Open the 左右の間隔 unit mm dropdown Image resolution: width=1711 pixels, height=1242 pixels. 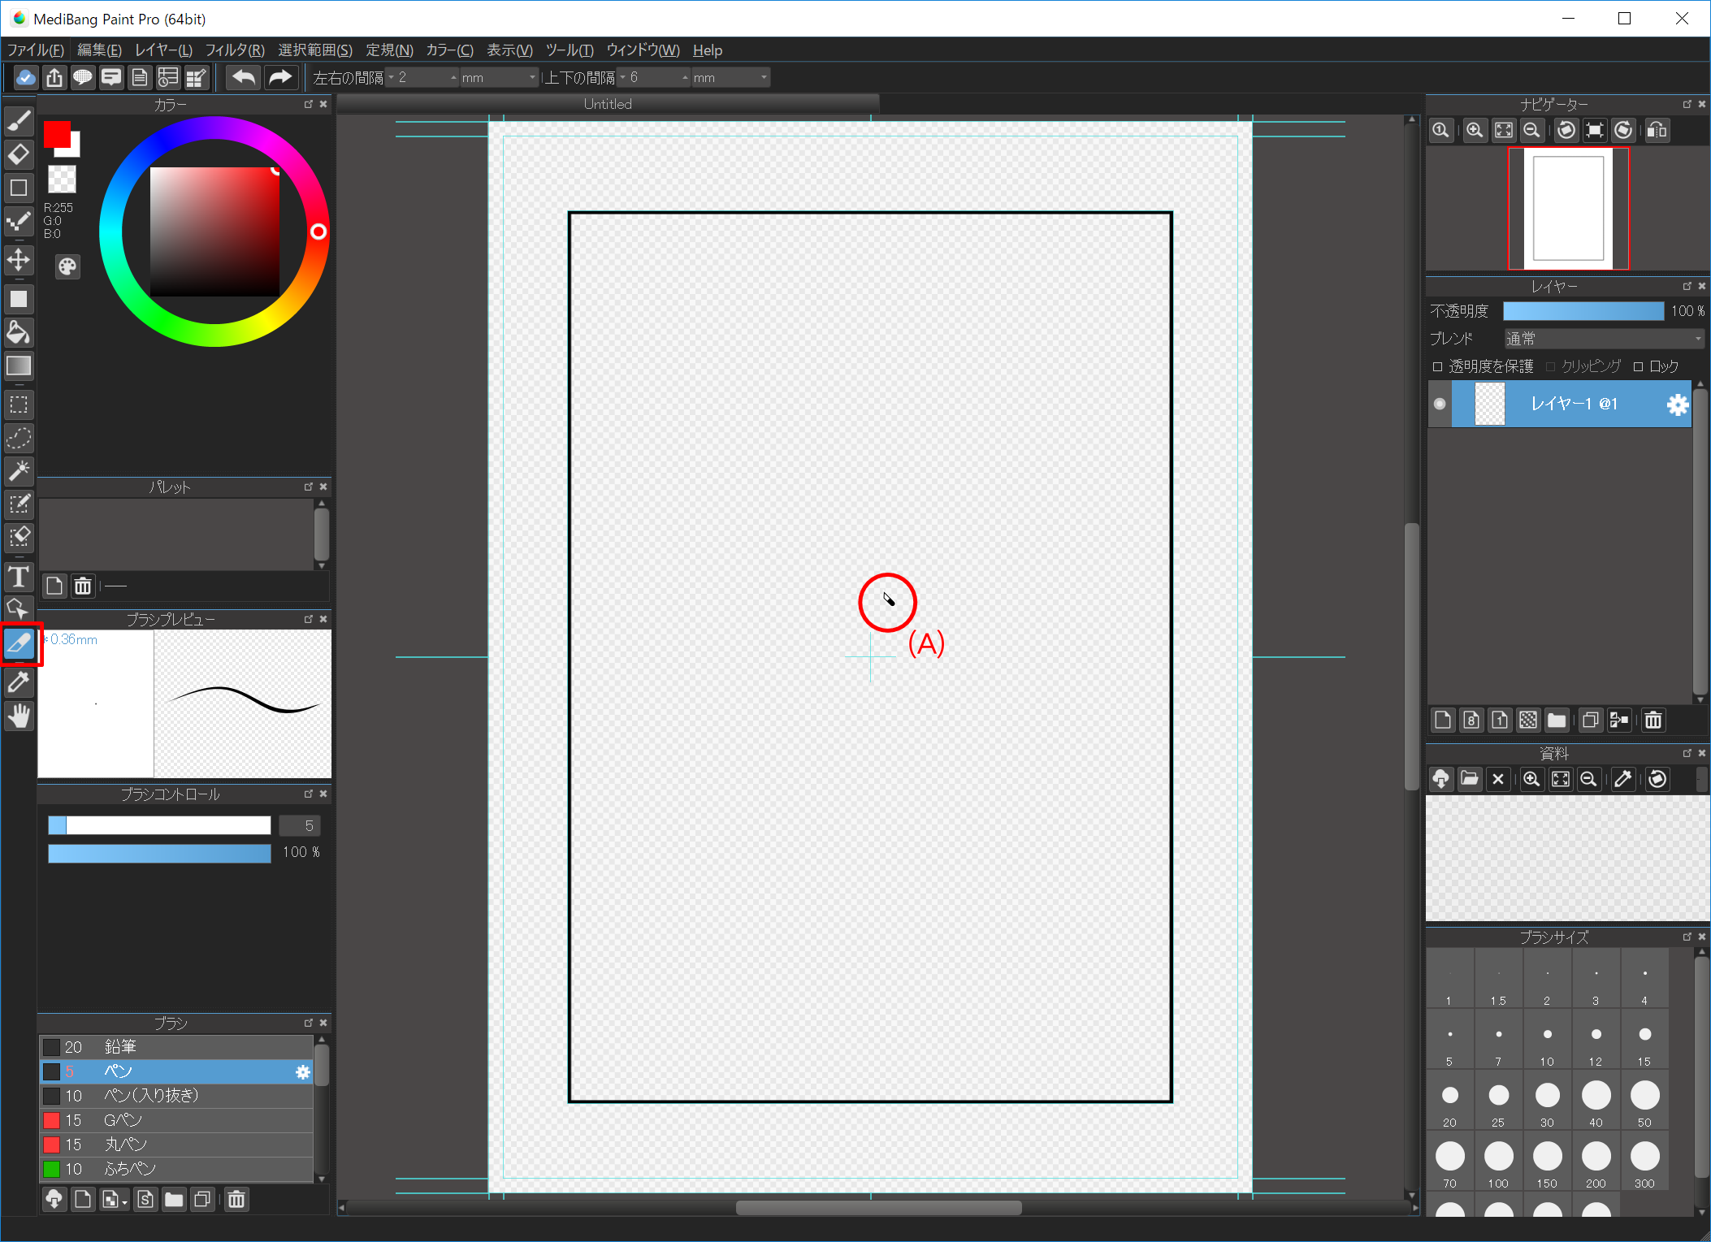tap(499, 77)
